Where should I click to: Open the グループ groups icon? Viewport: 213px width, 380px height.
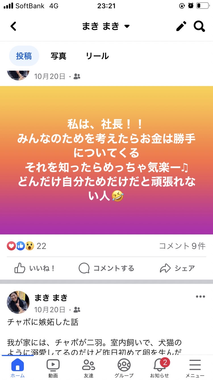point(124,368)
